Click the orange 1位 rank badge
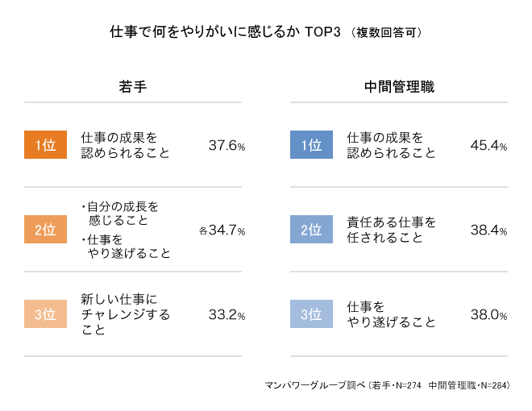This screenshot has height=411, width=532. click(45, 145)
